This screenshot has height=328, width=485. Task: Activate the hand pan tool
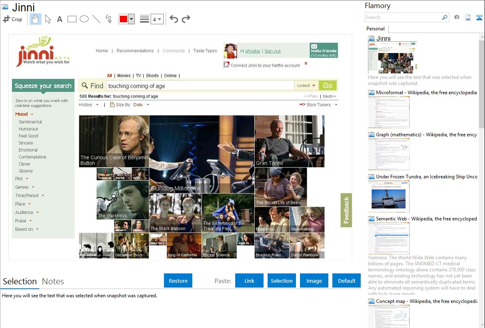[36, 19]
